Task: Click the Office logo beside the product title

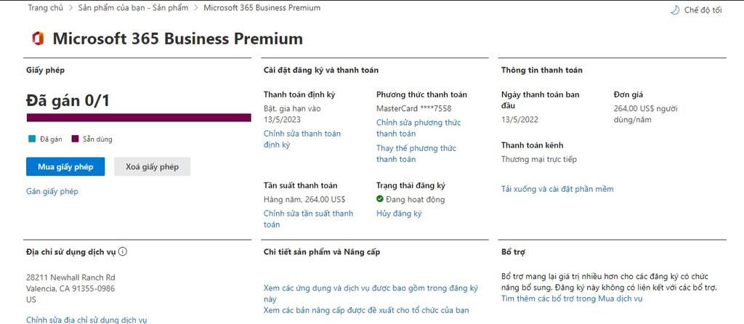Action: point(38,39)
